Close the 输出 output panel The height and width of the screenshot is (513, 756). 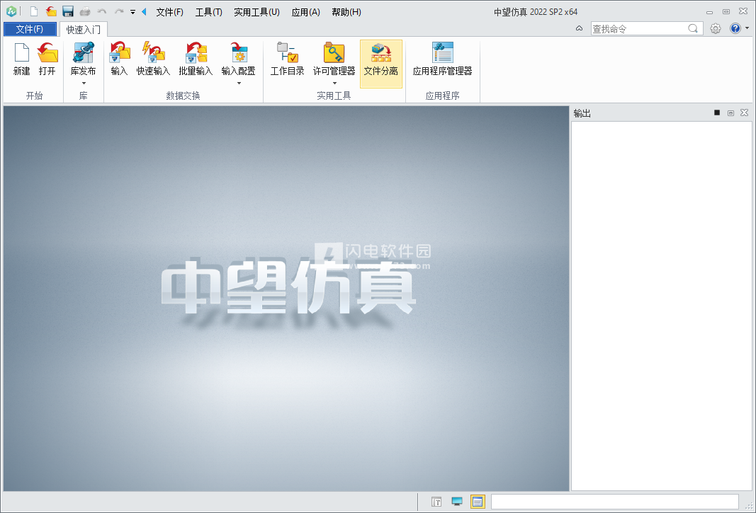(x=745, y=113)
